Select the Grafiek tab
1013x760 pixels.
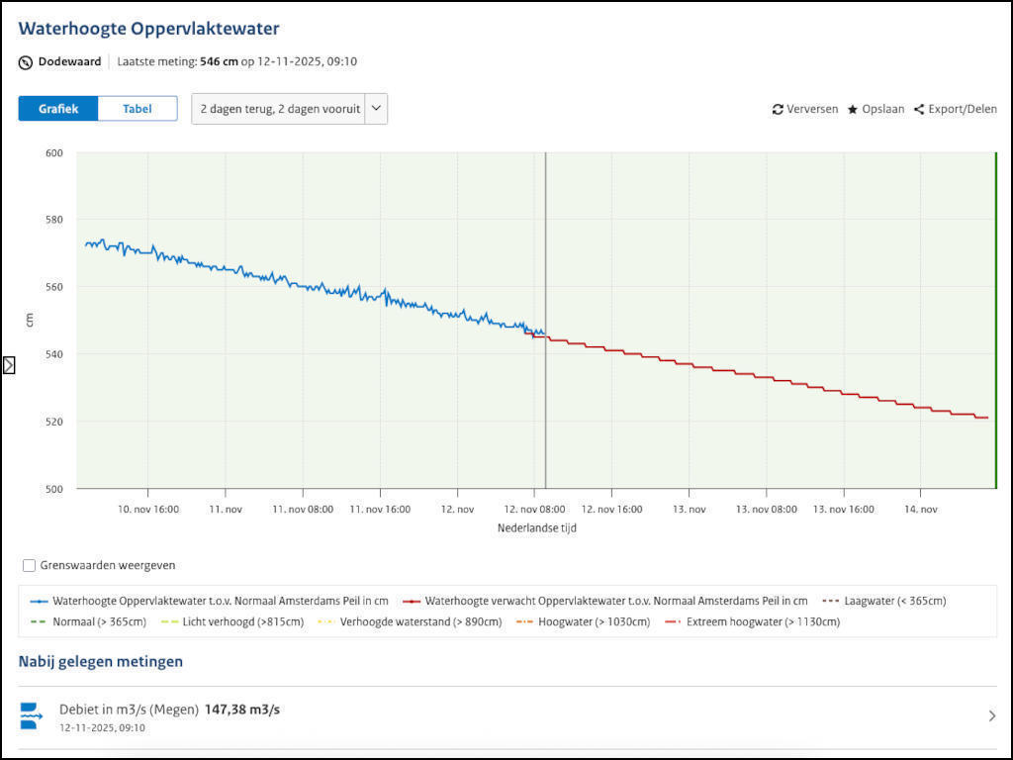coord(58,109)
